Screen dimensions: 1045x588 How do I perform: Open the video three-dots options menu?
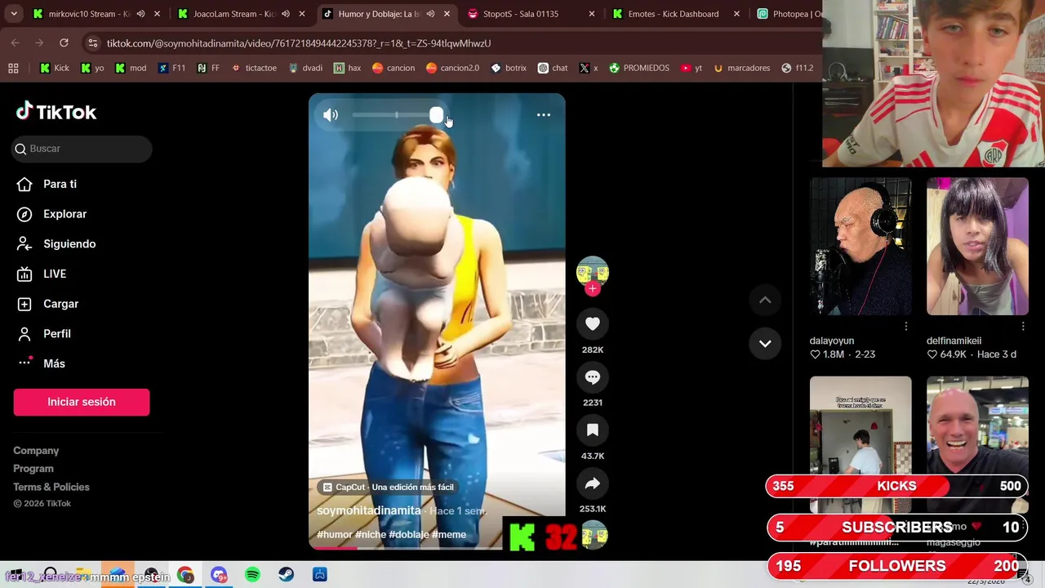point(543,115)
